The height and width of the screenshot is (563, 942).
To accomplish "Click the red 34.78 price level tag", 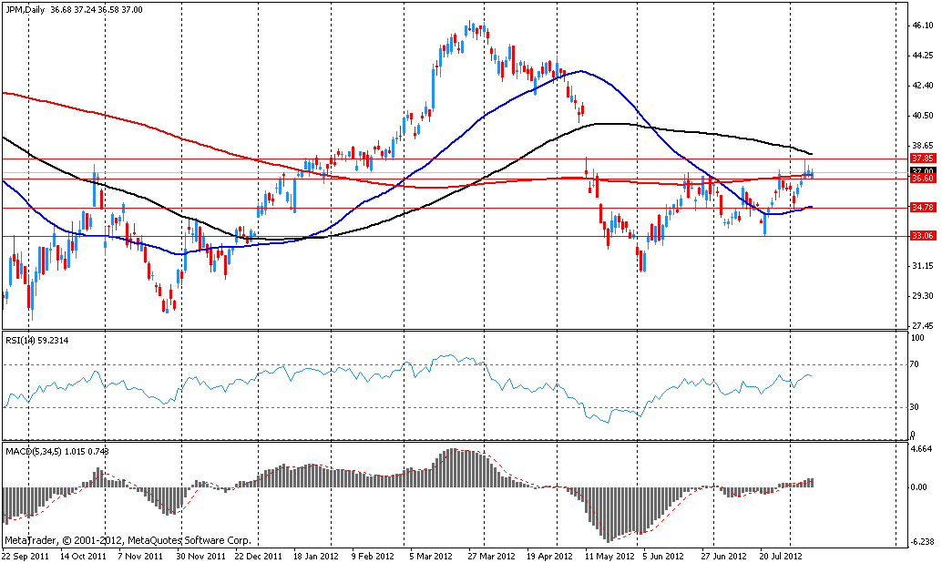I will [x=923, y=208].
